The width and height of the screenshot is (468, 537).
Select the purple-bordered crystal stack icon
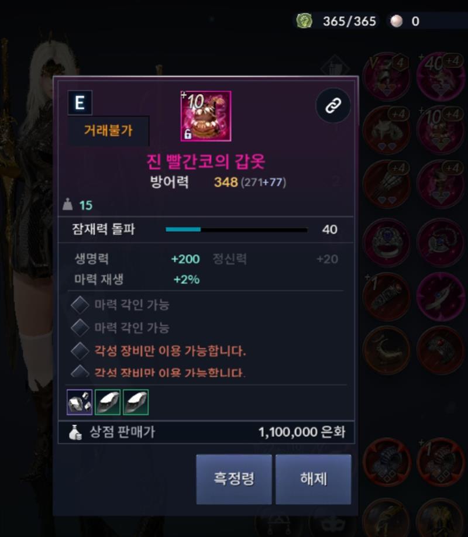pos(80,402)
